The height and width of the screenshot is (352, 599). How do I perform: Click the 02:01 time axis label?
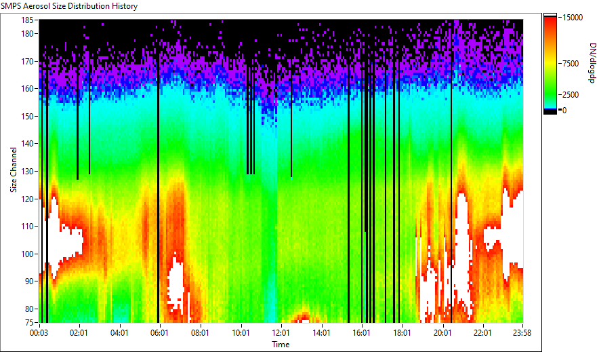(79, 333)
